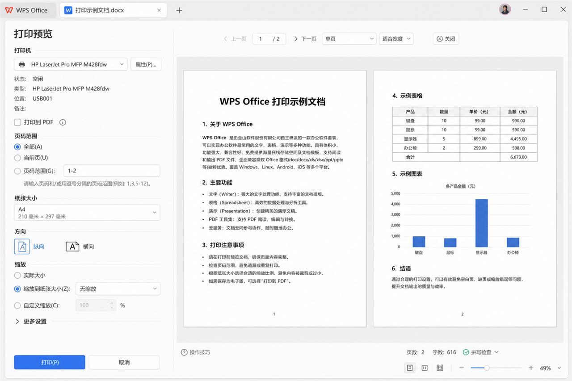Click the 位置 value USB001

[x=42, y=99]
